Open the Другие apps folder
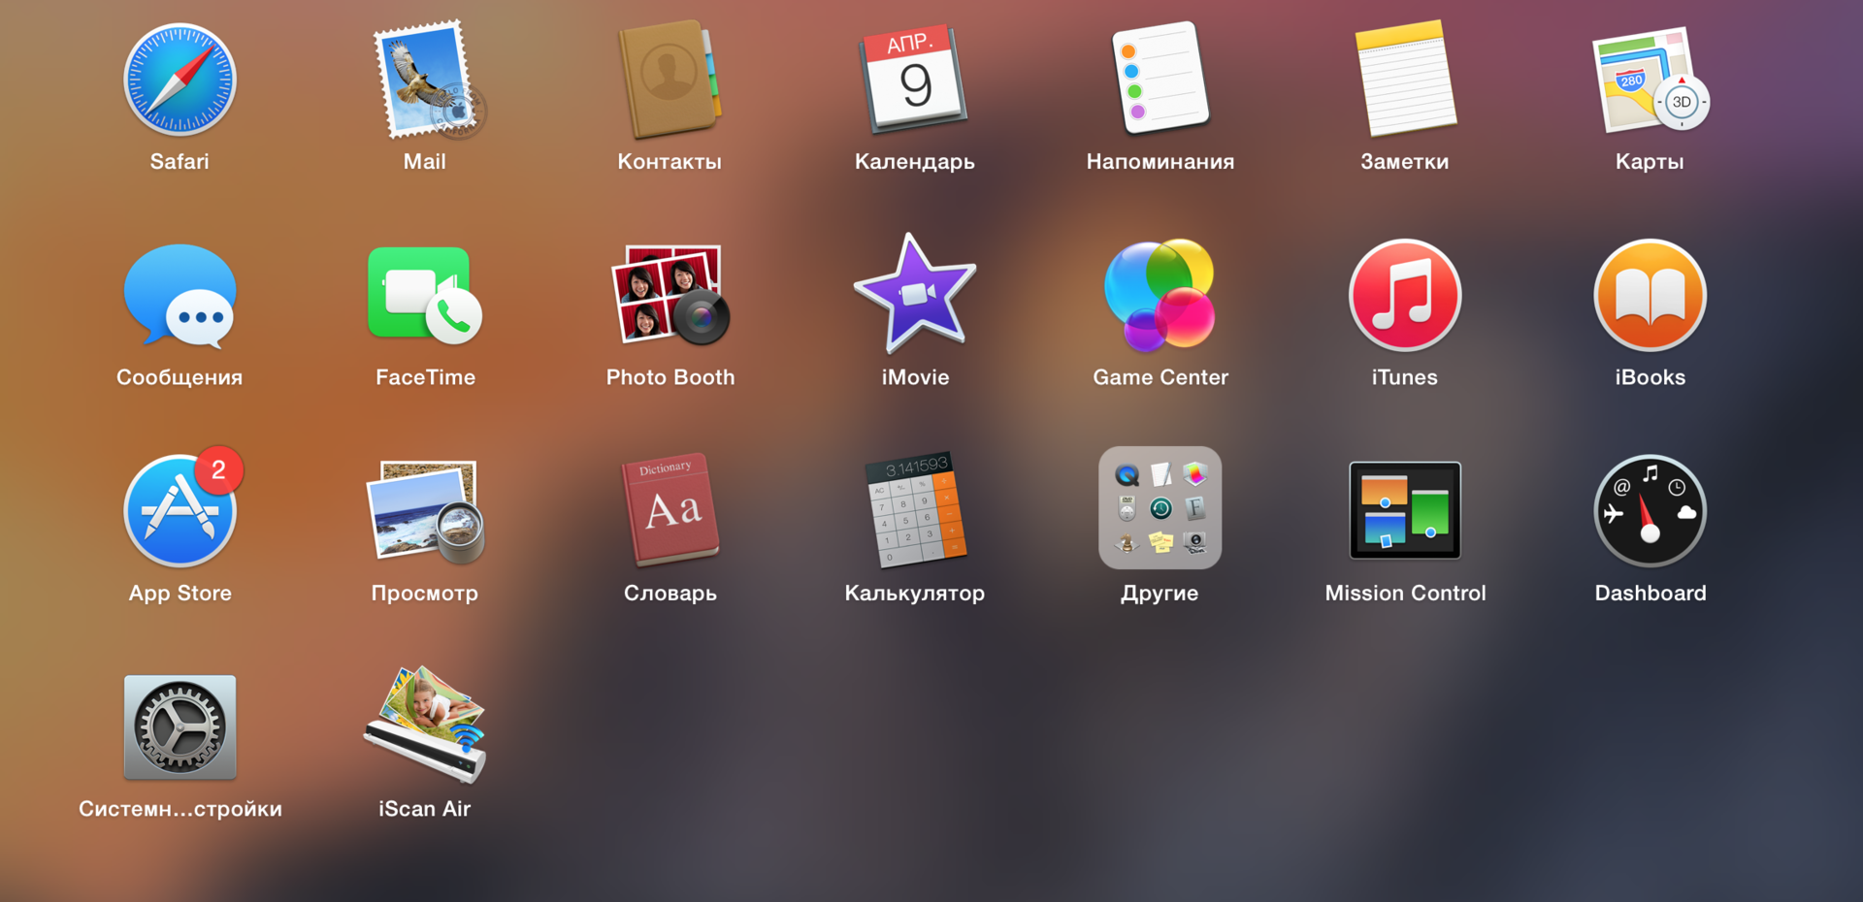Viewport: 1863px width, 902px height. [1160, 507]
